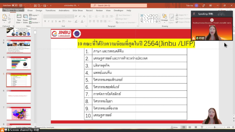Image resolution: width=235 pixels, height=132 pixels.
Task: Open the Review tab
Action: click(x=99, y=11)
